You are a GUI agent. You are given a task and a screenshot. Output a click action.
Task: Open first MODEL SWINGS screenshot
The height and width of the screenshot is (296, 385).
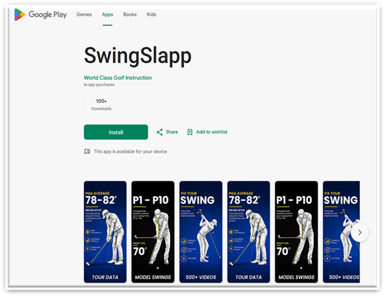[153, 232]
